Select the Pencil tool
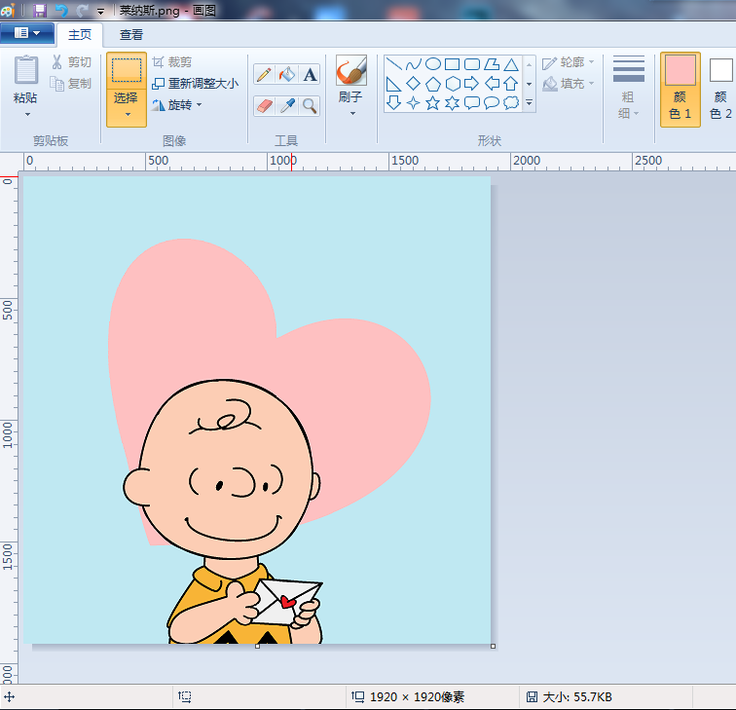Viewport: 736px width, 710px height. click(x=264, y=74)
